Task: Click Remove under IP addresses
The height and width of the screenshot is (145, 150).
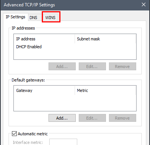Action: click(122, 67)
